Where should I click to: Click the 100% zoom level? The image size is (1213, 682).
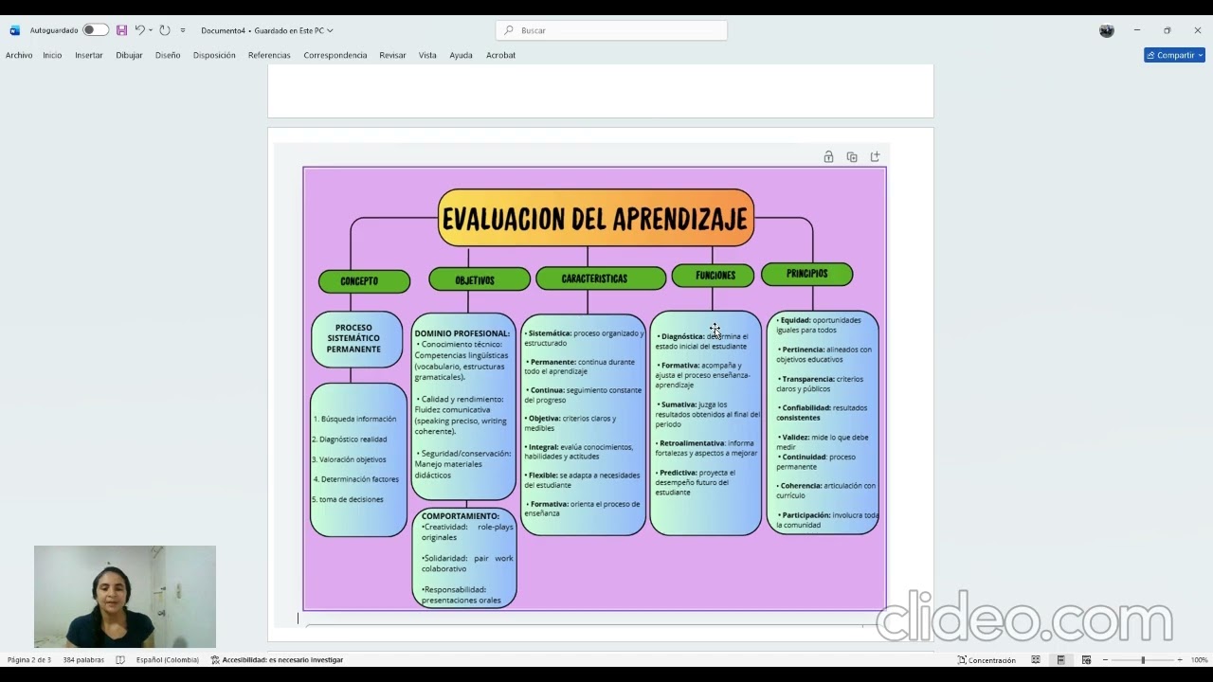[x=1199, y=659]
